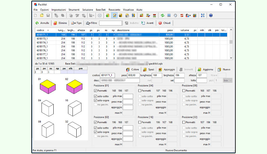Toggle solo-sopra in Posizione [02]
Image resolution: width=267 pixels, height=154 pixels.
[95, 132]
